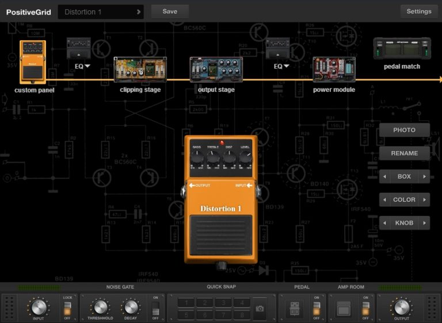
Task: Click the PHOTO button
Action: coord(404,130)
